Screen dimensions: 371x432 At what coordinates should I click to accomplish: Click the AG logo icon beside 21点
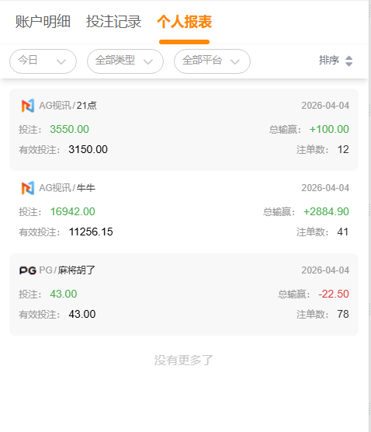coord(28,106)
